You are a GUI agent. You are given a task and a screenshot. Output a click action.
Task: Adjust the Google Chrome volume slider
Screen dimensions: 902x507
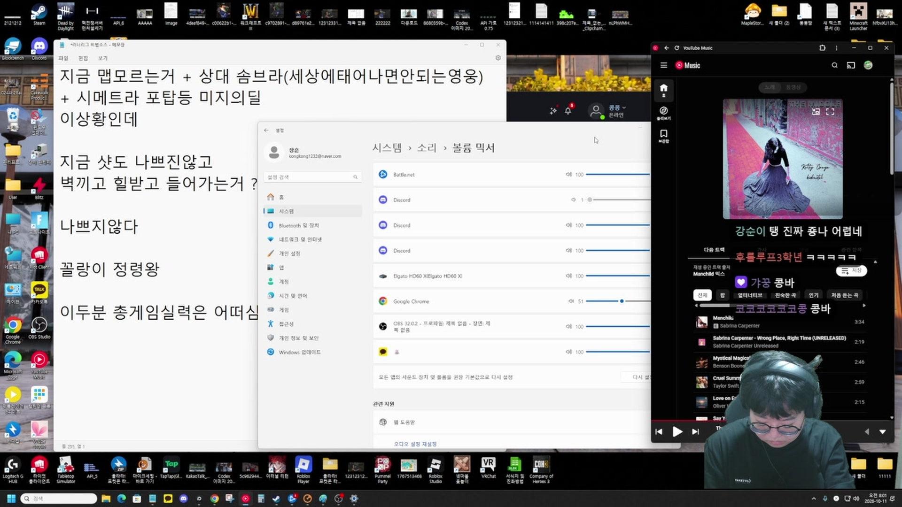pos(618,301)
